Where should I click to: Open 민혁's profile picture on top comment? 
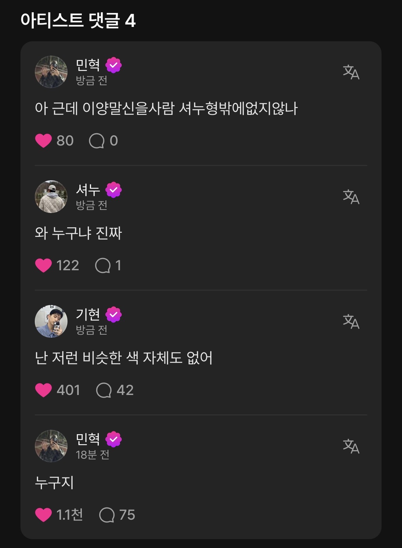click(x=51, y=72)
